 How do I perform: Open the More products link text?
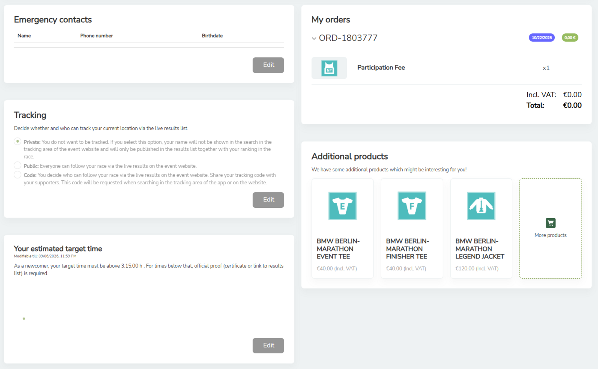pyautogui.click(x=550, y=235)
